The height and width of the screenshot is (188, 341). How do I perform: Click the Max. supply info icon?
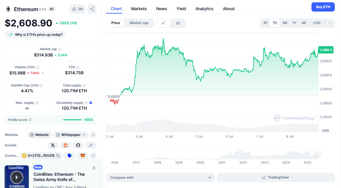37,103
